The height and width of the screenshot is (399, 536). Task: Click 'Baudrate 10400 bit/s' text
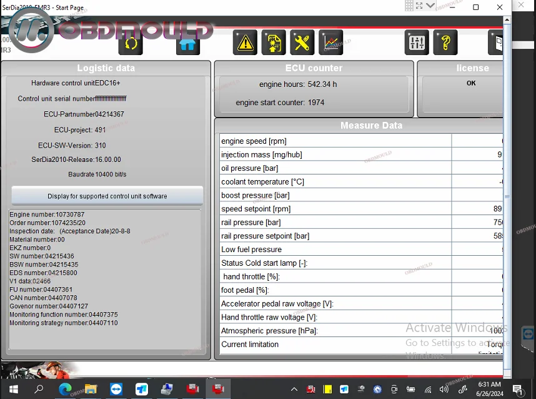tap(97, 174)
